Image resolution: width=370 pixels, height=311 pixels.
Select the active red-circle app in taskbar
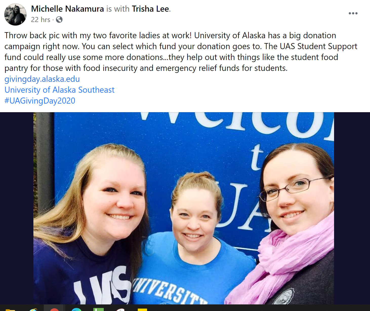click(x=54, y=309)
